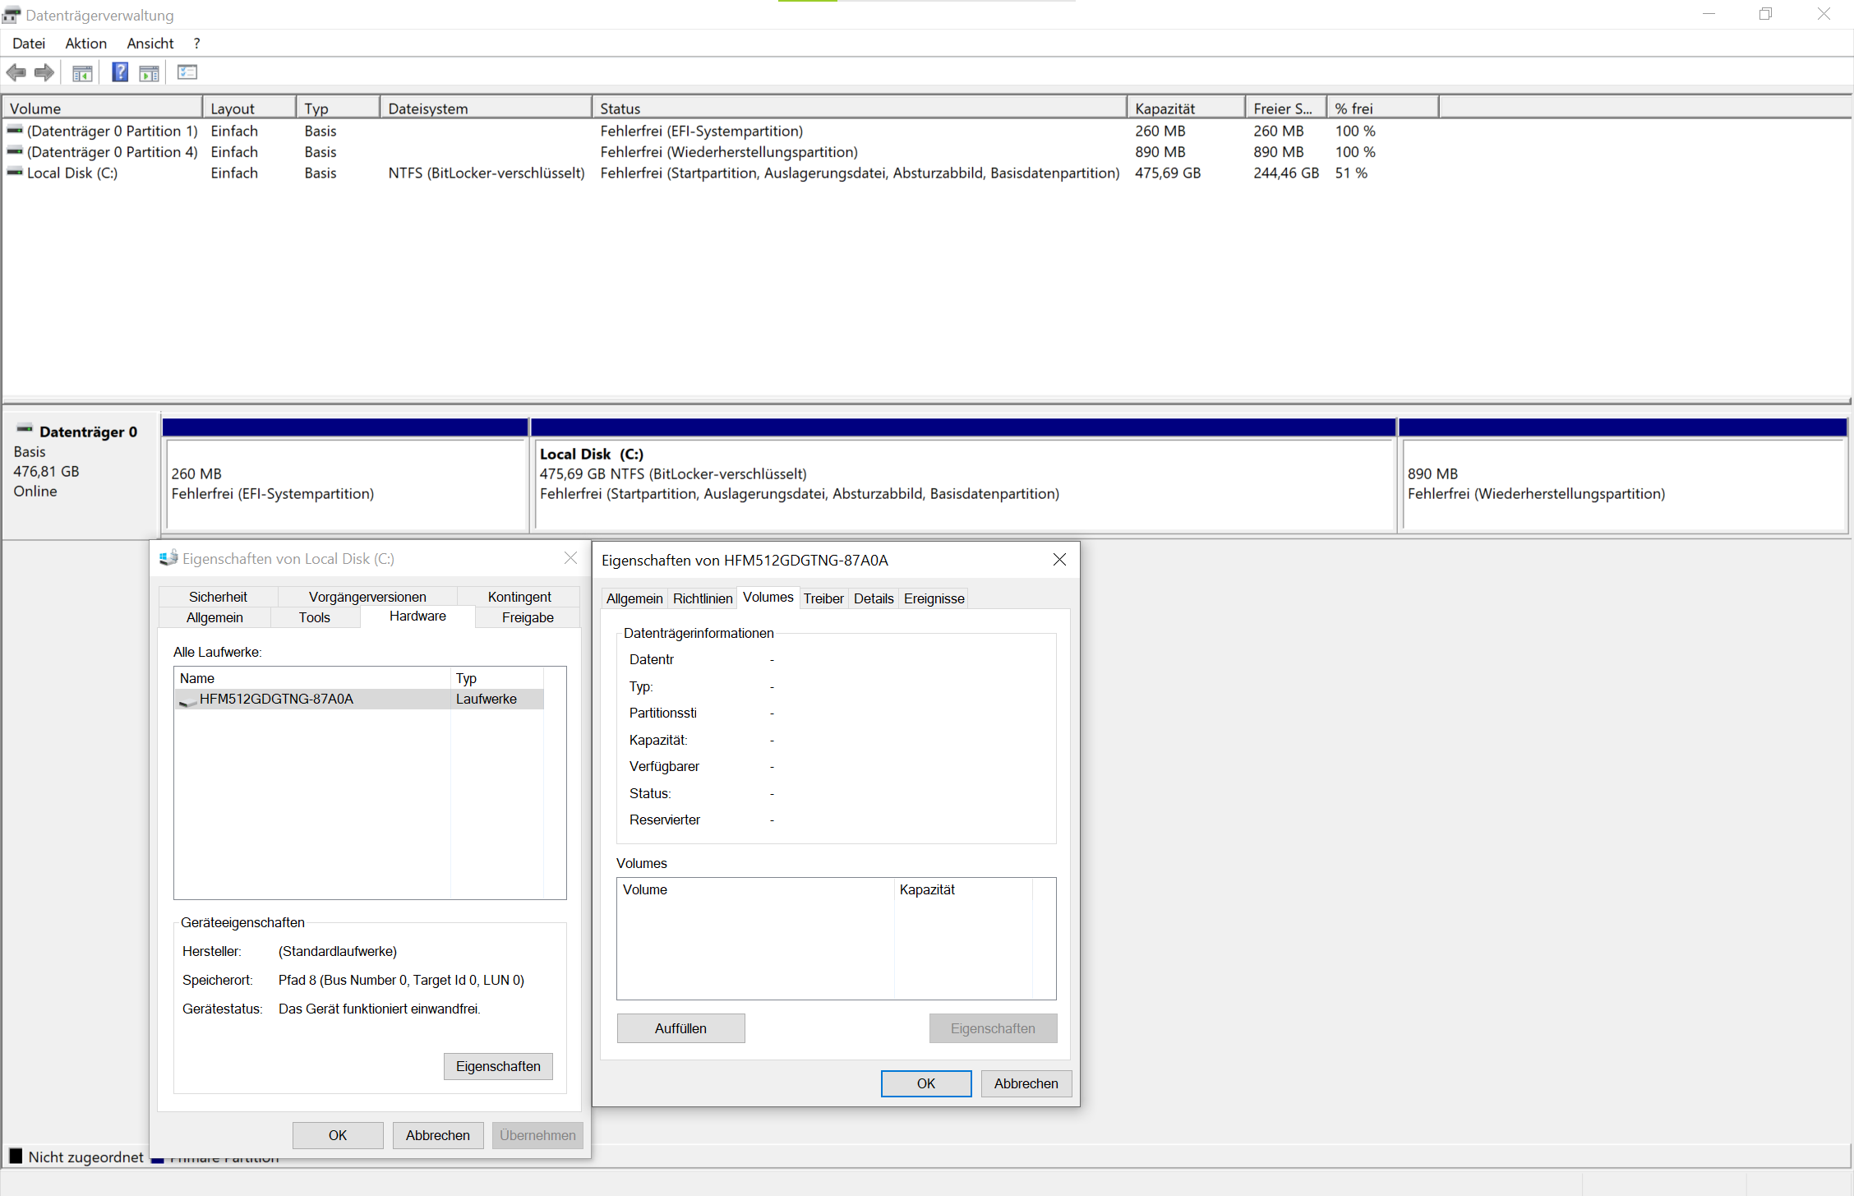Open the Vorgängerversionen tab
Image resolution: width=1854 pixels, height=1196 pixels.
click(x=367, y=597)
